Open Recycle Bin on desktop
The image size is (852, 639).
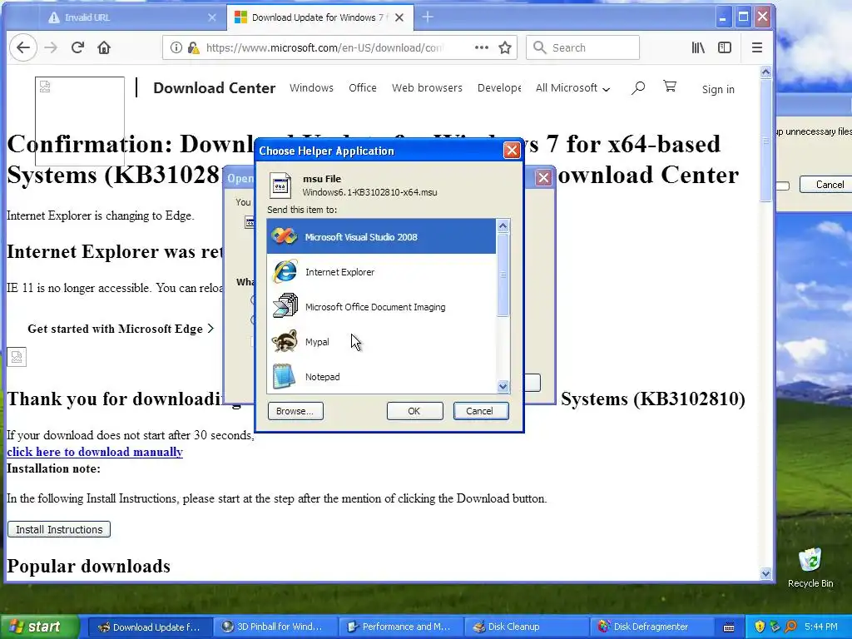[810, 567]
